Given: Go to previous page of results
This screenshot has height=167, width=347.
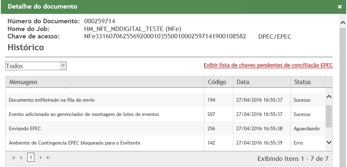Looking at the screenshot, I should (x=19, y=158).
